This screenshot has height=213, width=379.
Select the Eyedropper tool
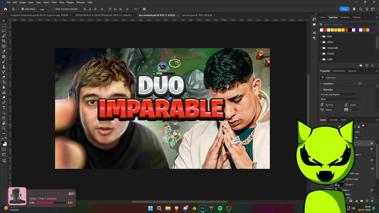tap(4, 51)
